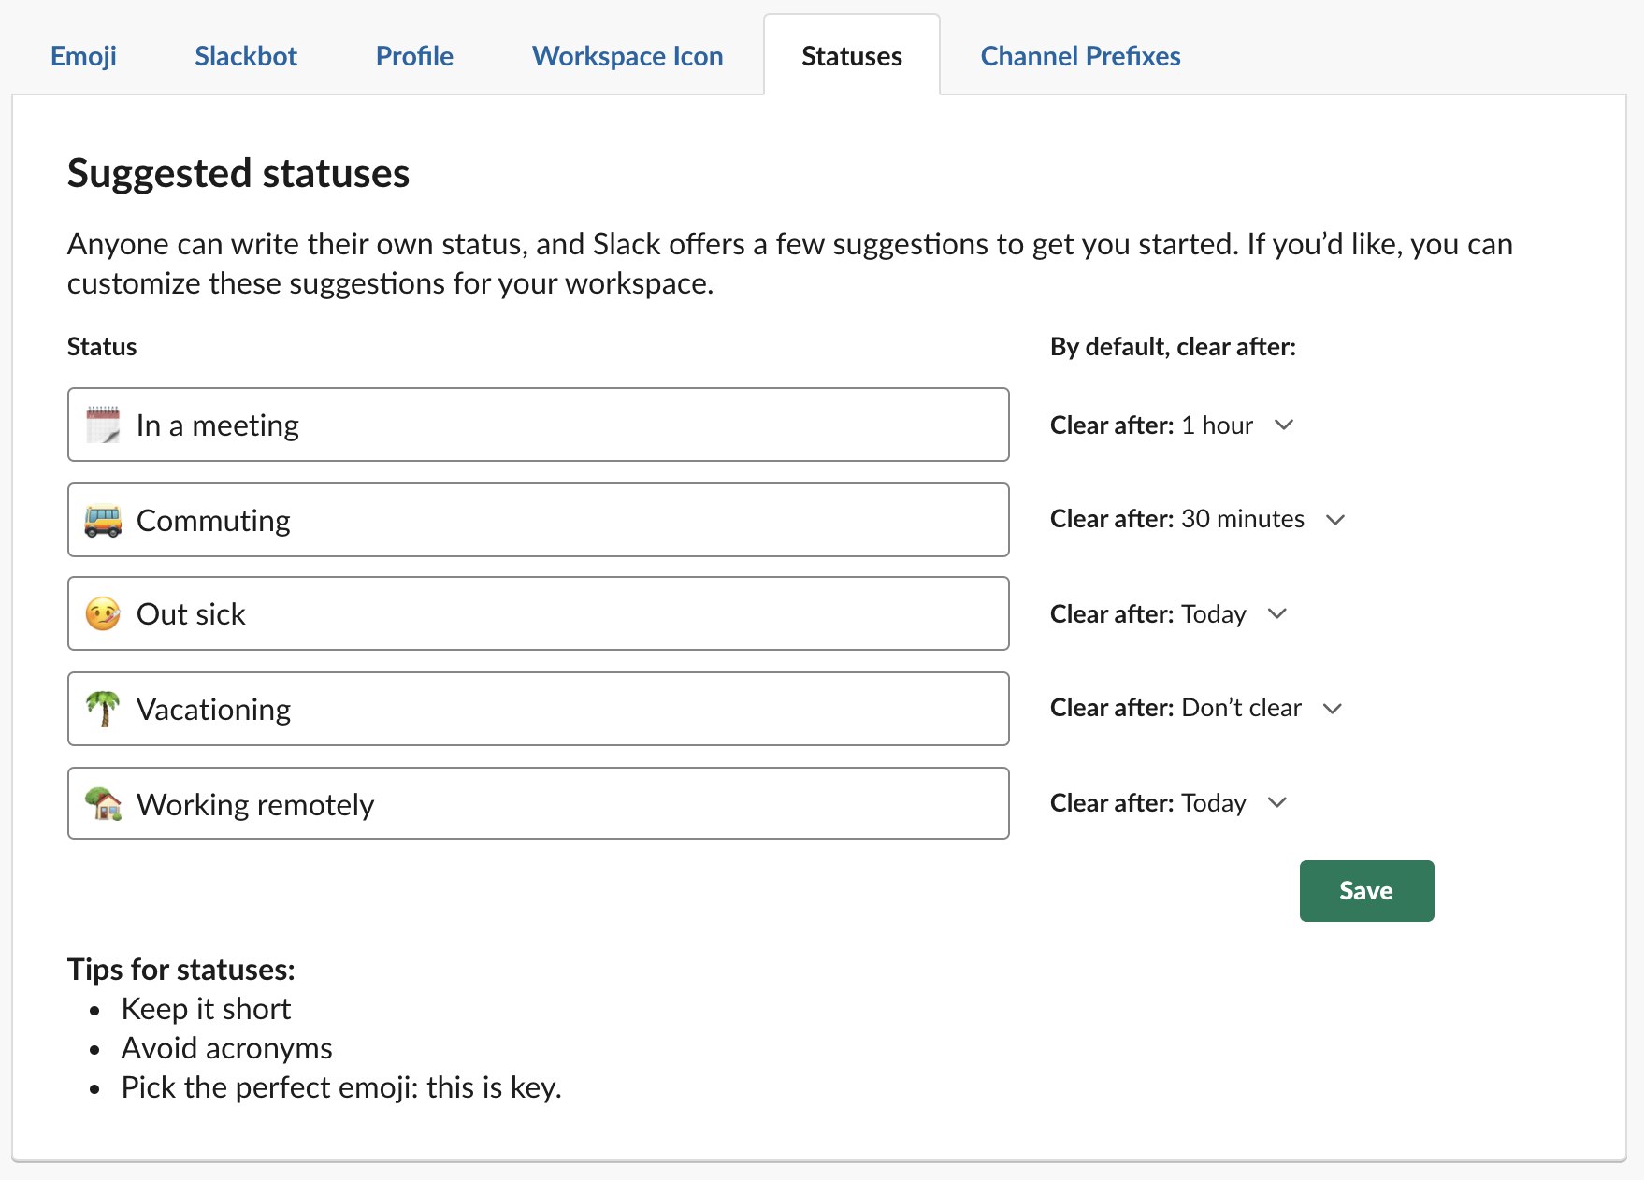1644x1180 pixels.
Task: Click the palm tree emoji for Vacationing
Action: pyautogui.click(x=103, y=709)
